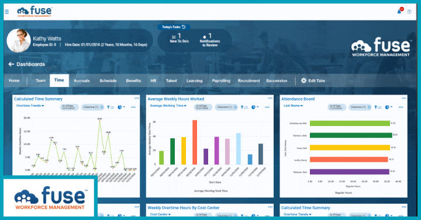Expand the Last Name dropdown

(293, 106)
